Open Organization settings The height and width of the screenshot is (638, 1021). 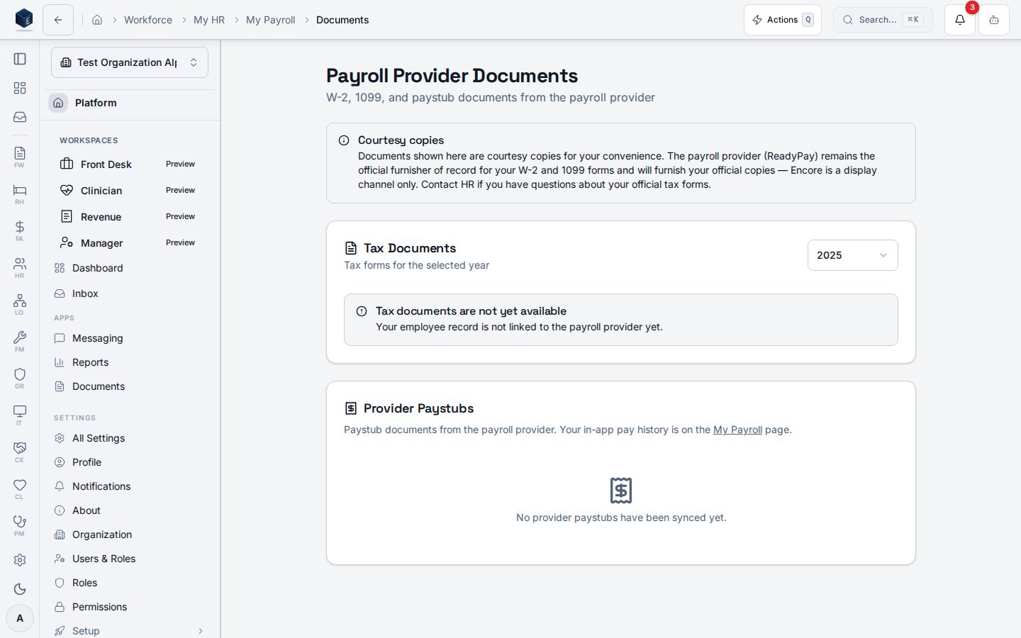[x=130, y=535]
